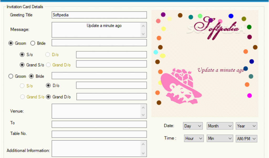Click Softpedia title on card preview
This screenshot has width=269, height=158.
(x=216, y=27)
